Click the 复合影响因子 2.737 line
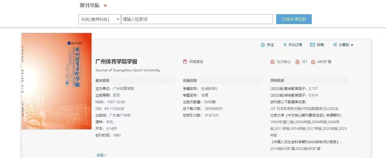The width and height of the screenshot is (386, 158). click(x=294, y=89)
